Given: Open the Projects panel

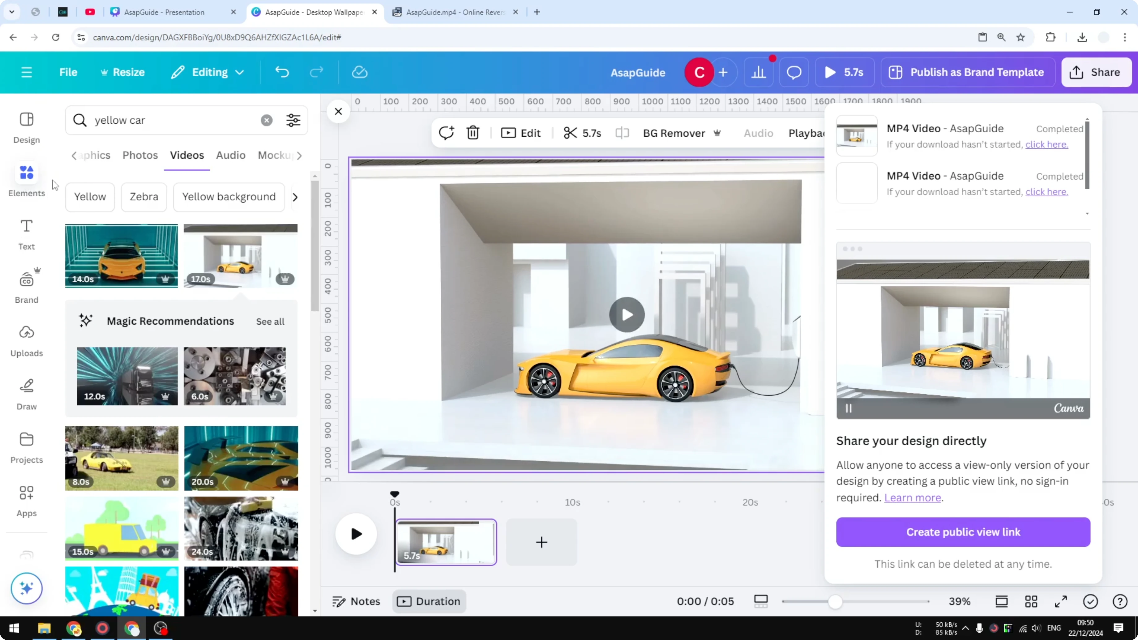Looking at the screenshot, I should [x=26, y=446].
